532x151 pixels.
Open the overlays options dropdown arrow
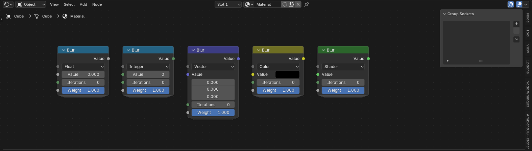tap(526, 4)
